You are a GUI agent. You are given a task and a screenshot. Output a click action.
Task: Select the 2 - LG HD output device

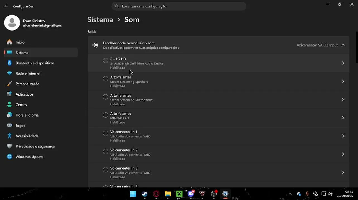point(105,60)
